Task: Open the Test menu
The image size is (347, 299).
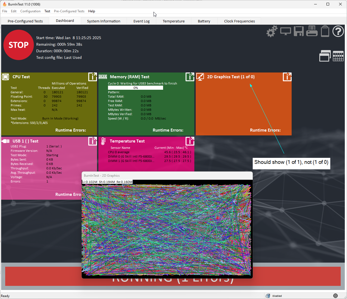Action: click(x=47, y=11)
